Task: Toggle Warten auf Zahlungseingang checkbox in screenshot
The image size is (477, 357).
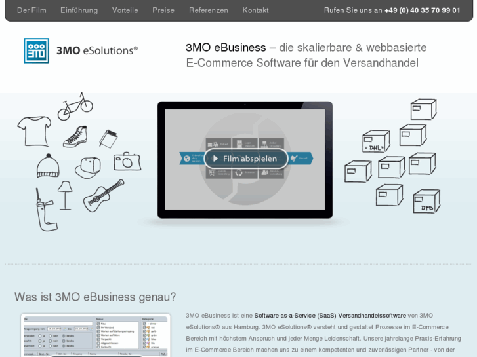Action: pyautogui.click(x=98, y=331)
